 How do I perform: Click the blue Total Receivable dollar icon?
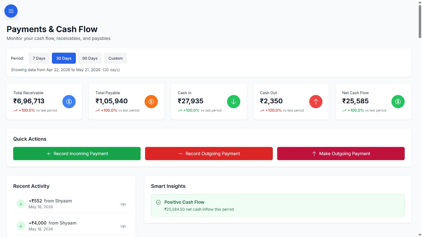tap(69, 102)
